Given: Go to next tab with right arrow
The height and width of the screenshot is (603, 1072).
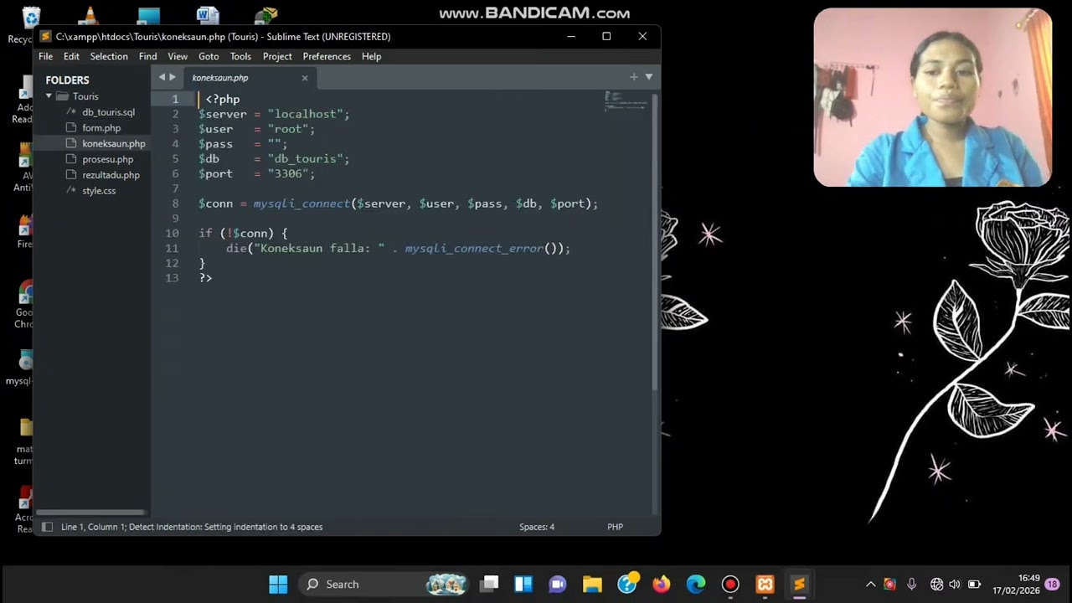Looking at the screenshot, I should (173, 77).
